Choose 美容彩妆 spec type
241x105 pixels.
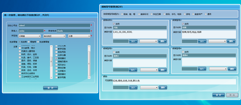click(139, 14)
